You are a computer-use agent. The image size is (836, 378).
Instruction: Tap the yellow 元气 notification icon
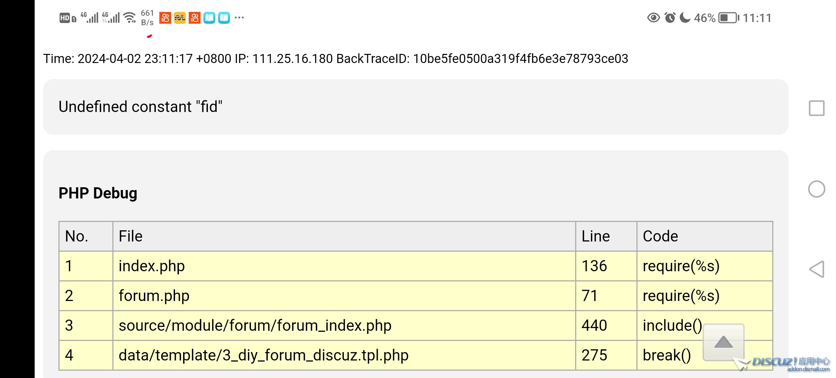coord(180,18)
